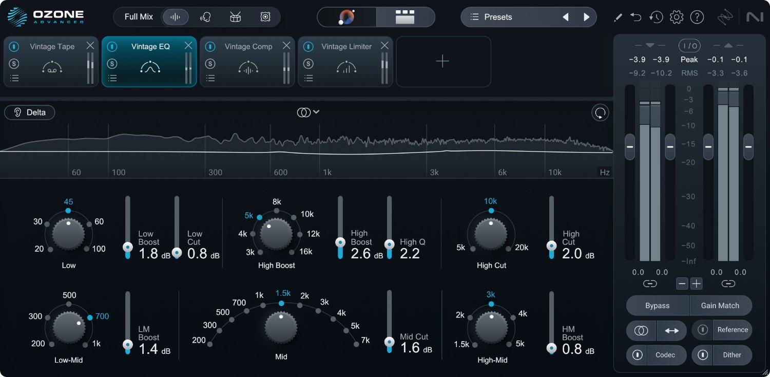Open the Dither options button
The height and width of the screenshot is (377, 770).
tap(732, 355)
